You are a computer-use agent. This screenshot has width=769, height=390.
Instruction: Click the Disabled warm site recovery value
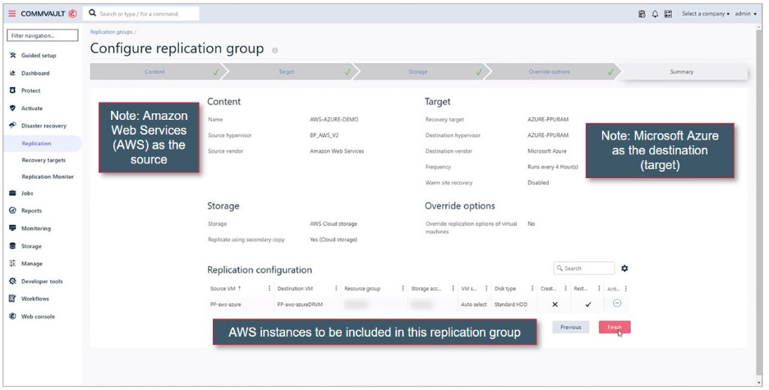pyautogui.click(x=538, y=183)
